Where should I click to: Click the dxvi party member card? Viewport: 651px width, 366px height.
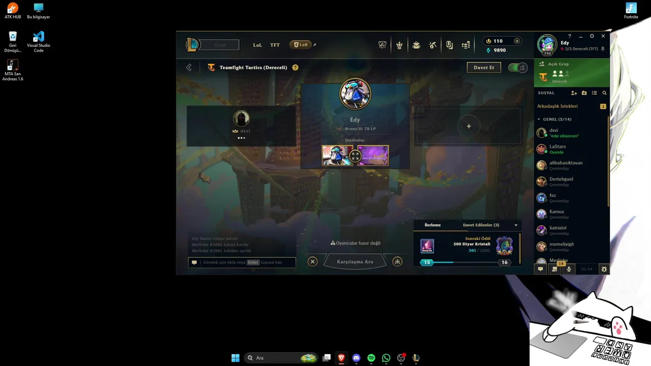(x=241, y=126)
